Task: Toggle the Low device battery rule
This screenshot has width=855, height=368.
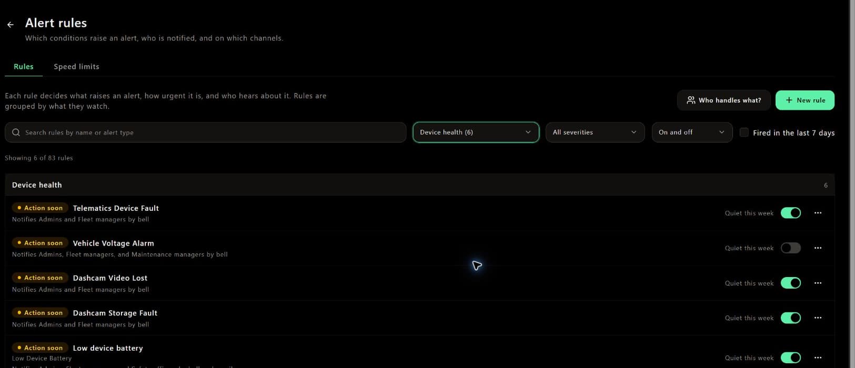Action: [x=791, y=358]
